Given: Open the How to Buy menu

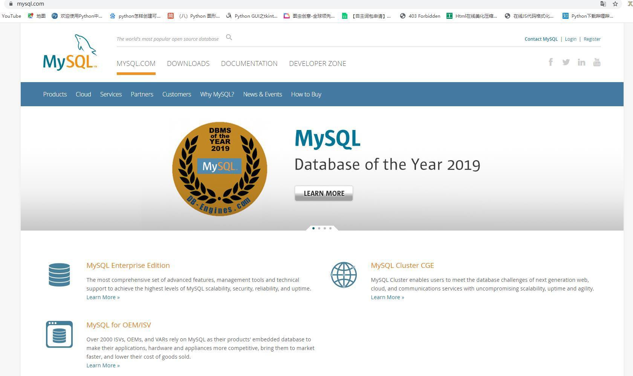Looking at the screenshot, I should tap(306, 94).
